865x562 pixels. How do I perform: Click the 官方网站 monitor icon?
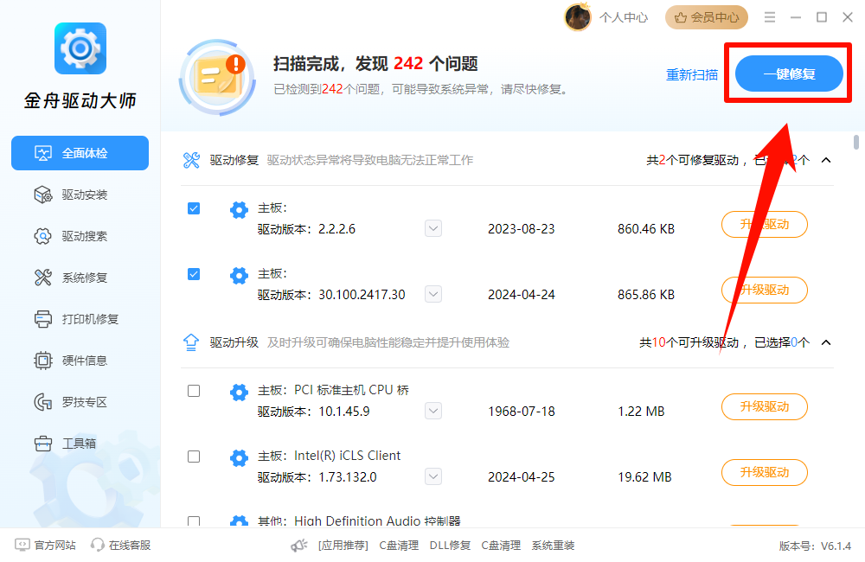pyautogui.click(x=22, y=545)
